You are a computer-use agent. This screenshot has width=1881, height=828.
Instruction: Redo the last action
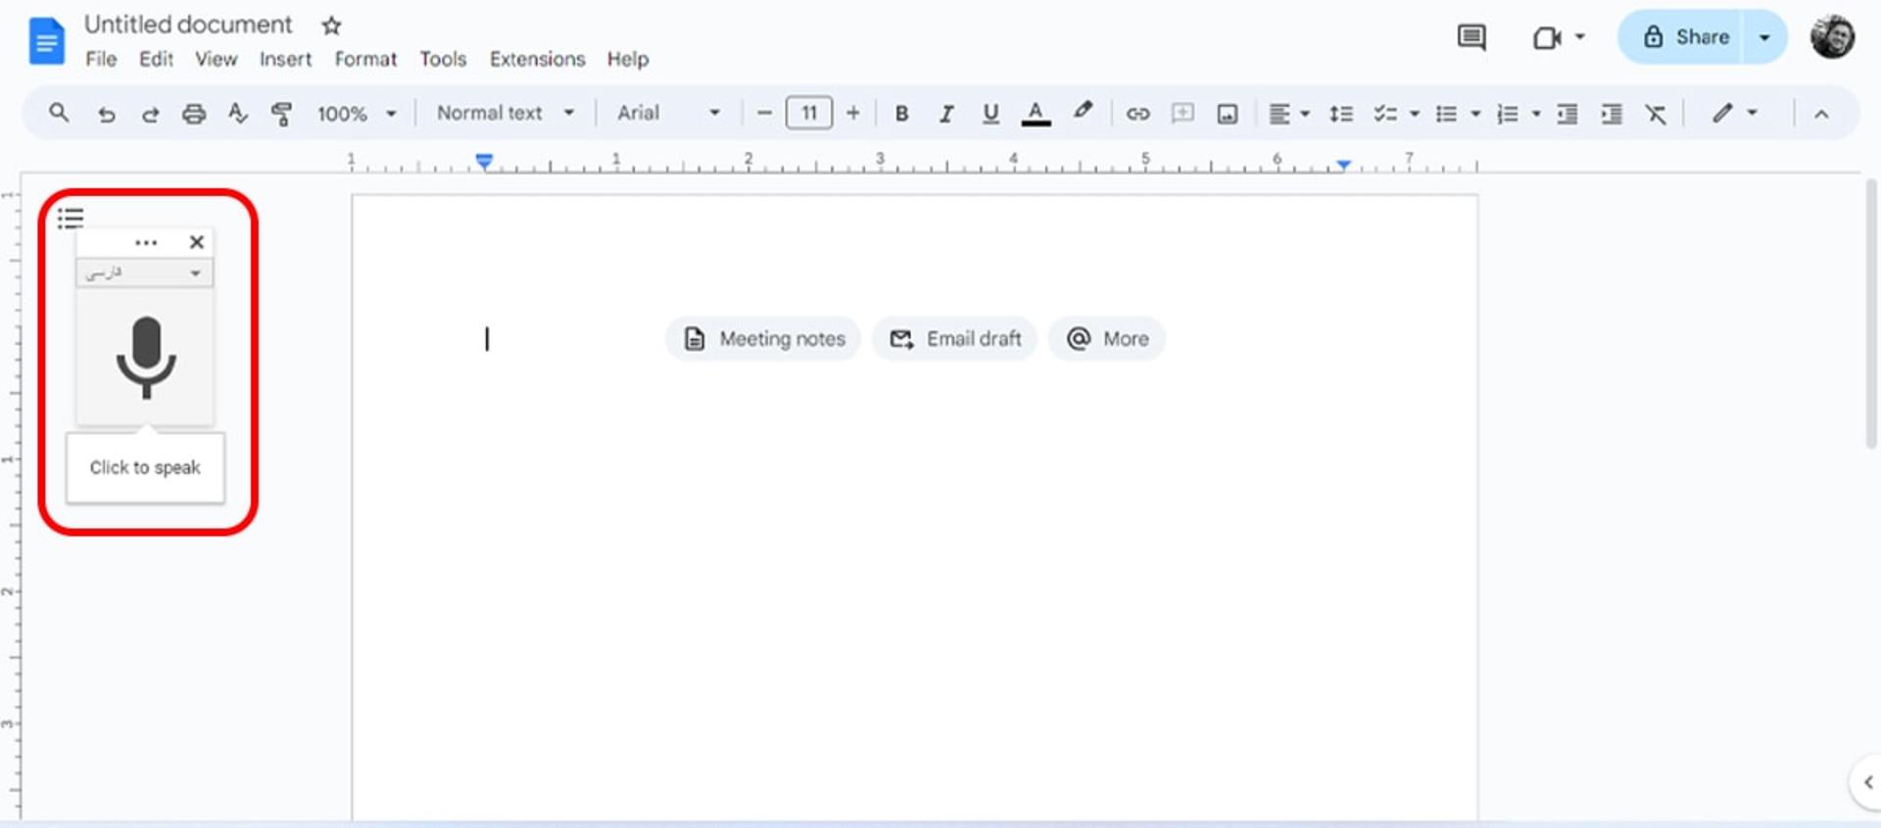point(150,114)
